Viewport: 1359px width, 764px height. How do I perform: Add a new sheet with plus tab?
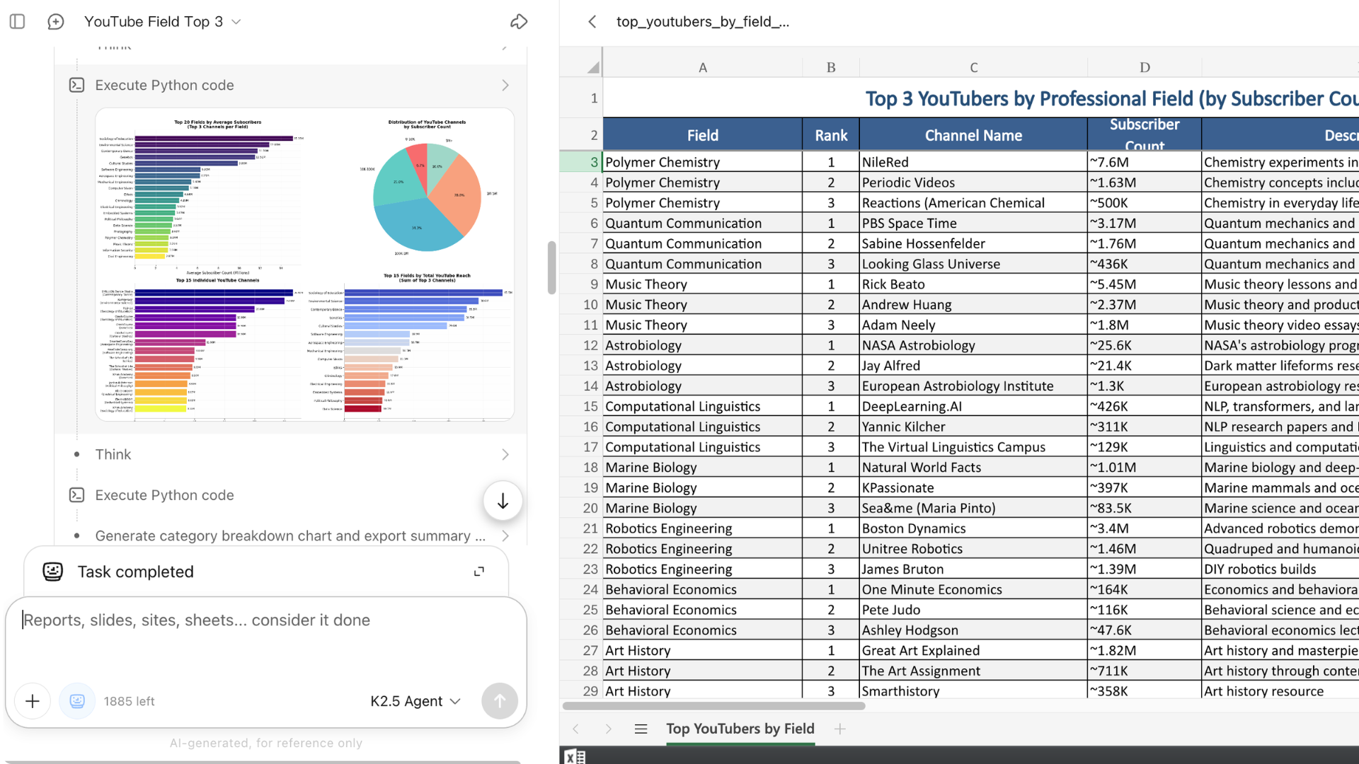[840, 729]
